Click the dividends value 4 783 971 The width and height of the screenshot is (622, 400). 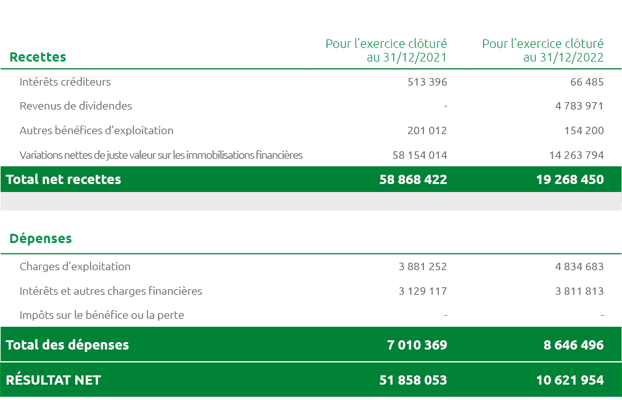(x=579, y=106)
